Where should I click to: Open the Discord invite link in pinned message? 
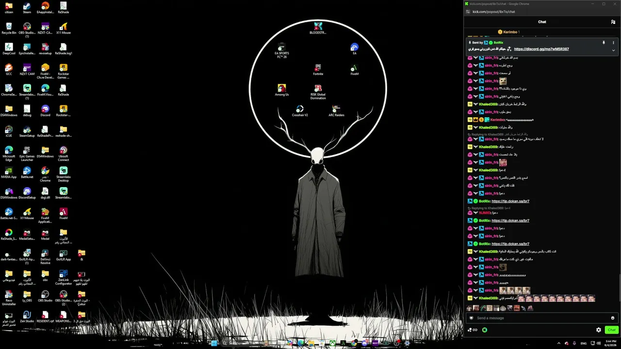(x=541, y=49)
